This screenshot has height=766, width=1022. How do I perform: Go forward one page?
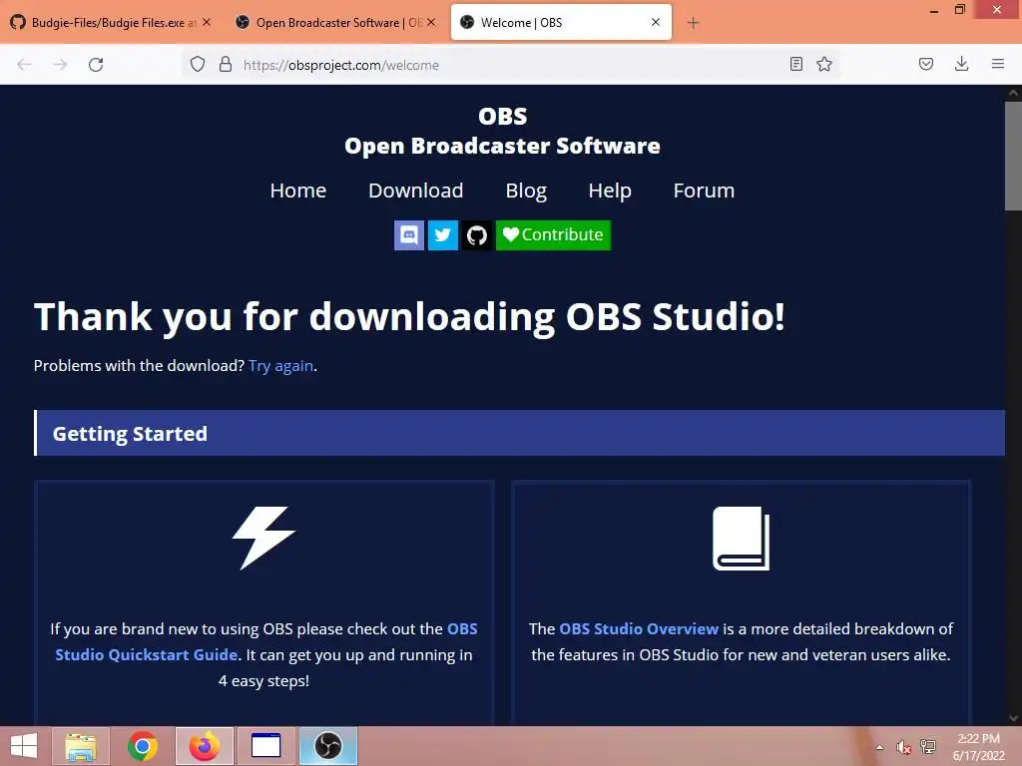tap(60, 65)
